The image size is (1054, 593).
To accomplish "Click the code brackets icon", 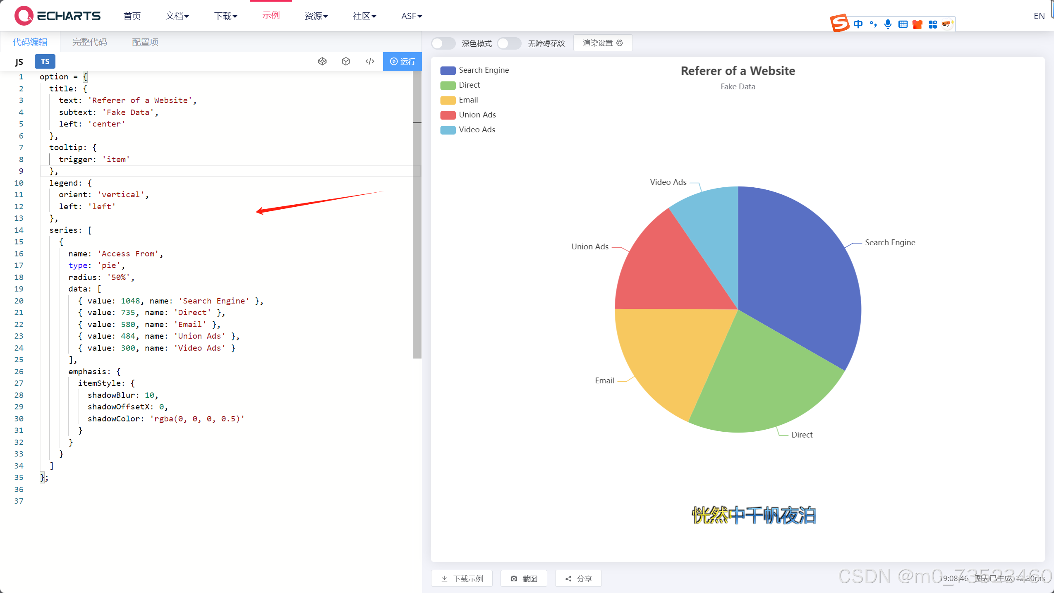I will (370, 61).
